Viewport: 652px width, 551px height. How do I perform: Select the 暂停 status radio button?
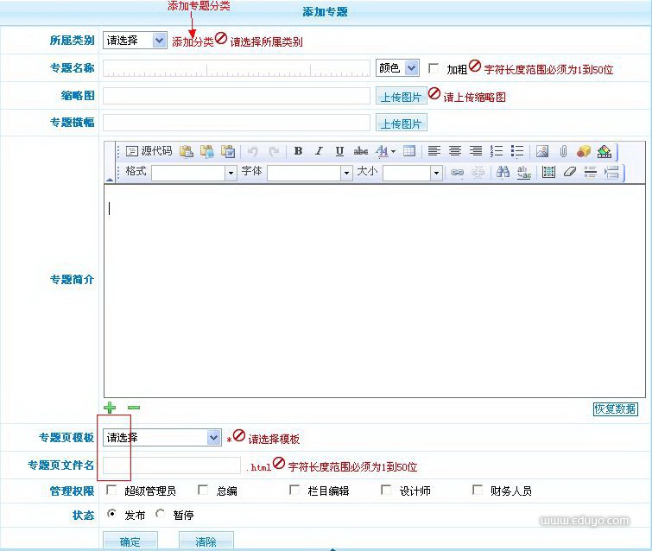tap(160, 514)
